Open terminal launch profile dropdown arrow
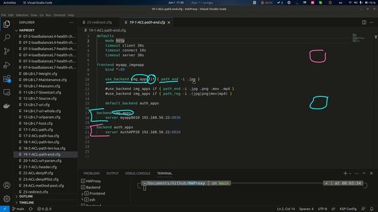The image size is (378, 212). (350, 173)
